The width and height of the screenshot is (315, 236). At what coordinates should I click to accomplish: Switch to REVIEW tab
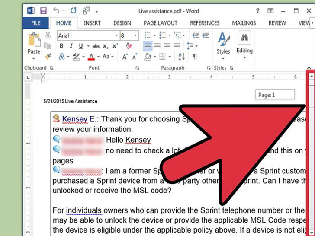277,23
